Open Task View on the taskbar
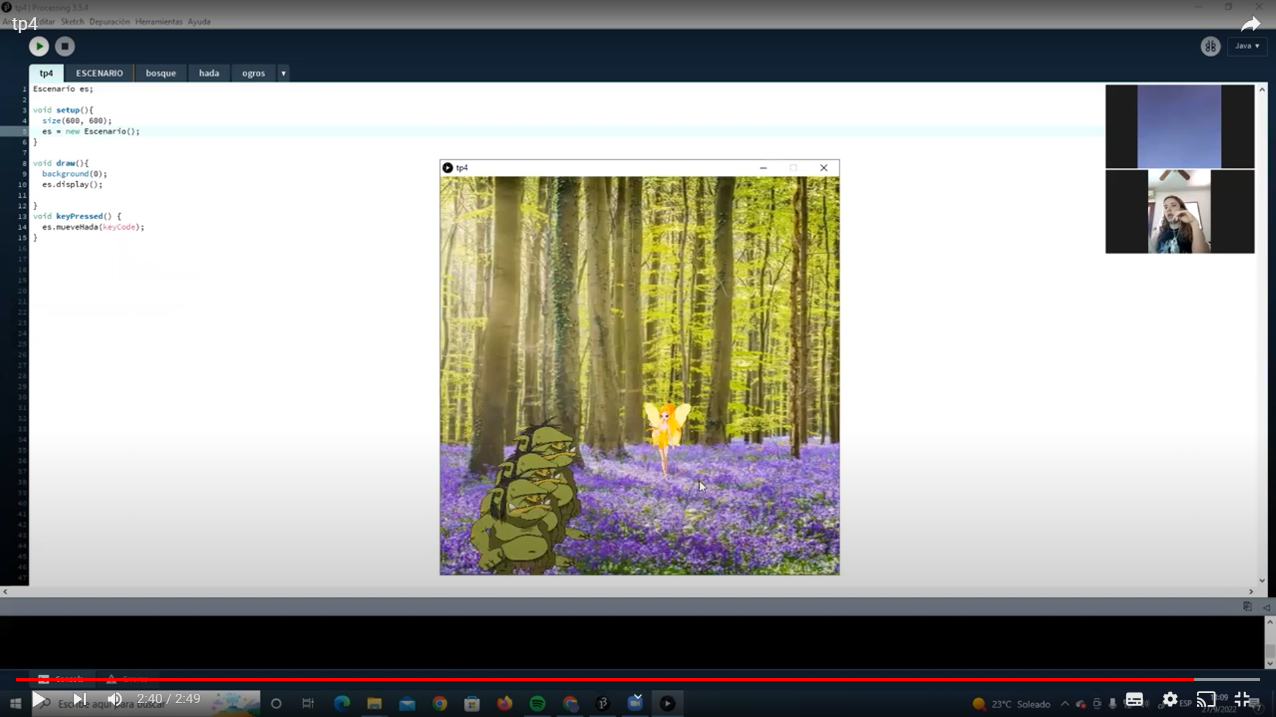Image resolution: width=1276 pixels, height=717 pixels. click(308, 704)
